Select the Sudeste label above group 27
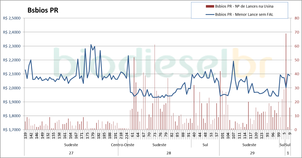 pyautogui.click(x=71, y=145)
